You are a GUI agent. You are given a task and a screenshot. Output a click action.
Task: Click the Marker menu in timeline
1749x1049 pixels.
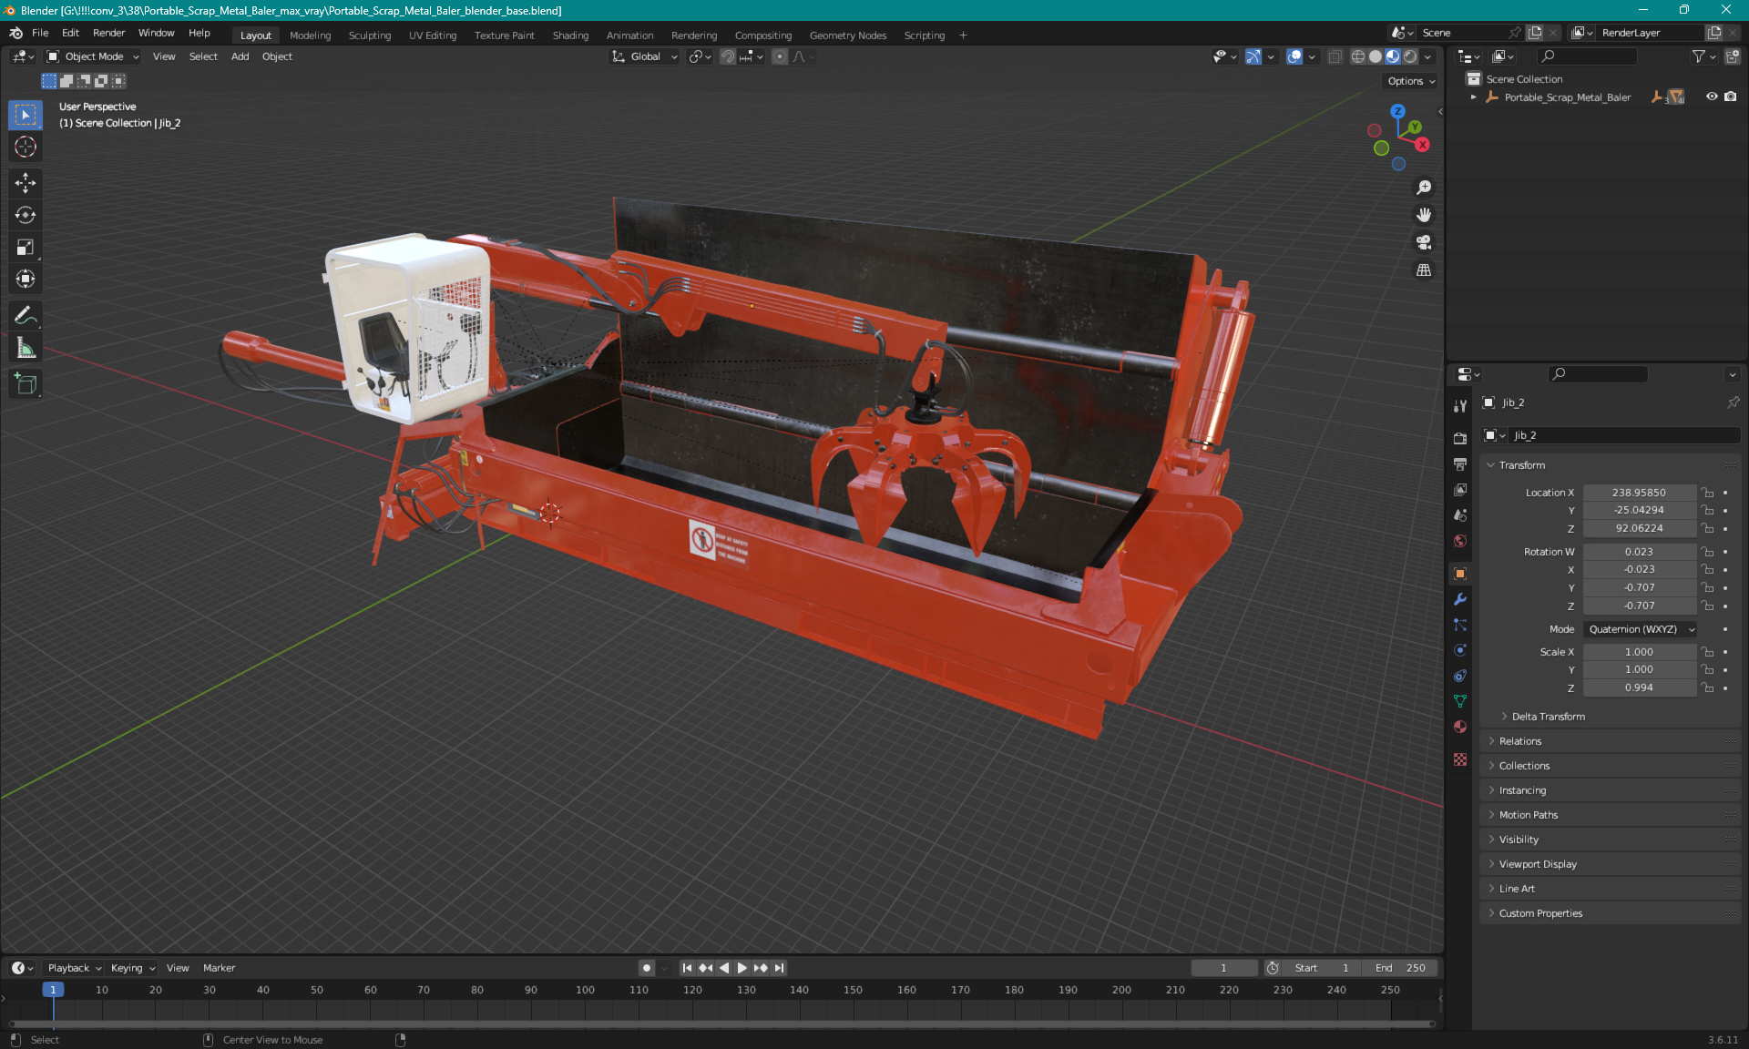coord(219,968)
